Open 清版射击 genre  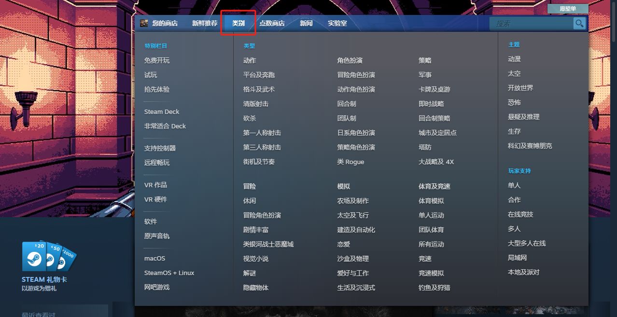point(256,104)
